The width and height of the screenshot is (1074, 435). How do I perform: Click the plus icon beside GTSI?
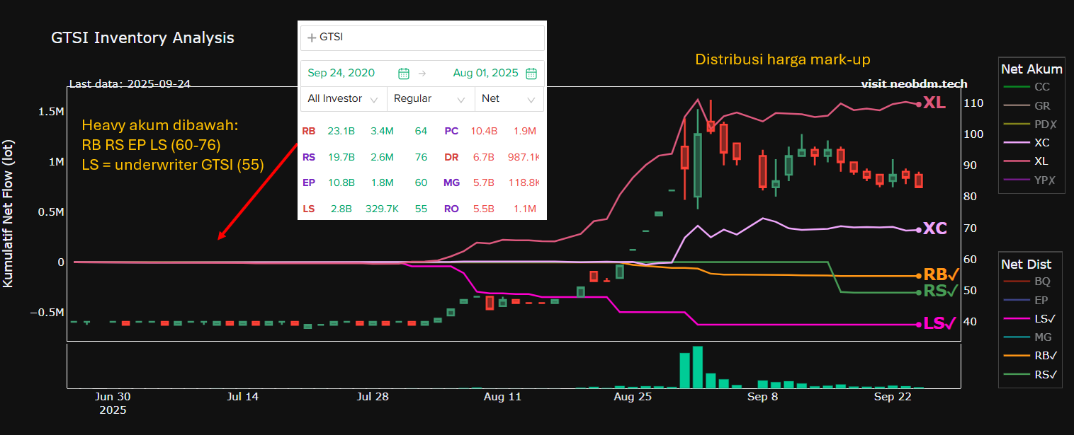point(312,37)
